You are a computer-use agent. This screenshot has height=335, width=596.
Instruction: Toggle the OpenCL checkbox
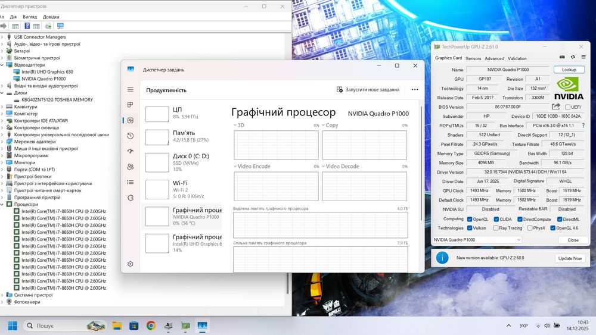click(470, 219)
